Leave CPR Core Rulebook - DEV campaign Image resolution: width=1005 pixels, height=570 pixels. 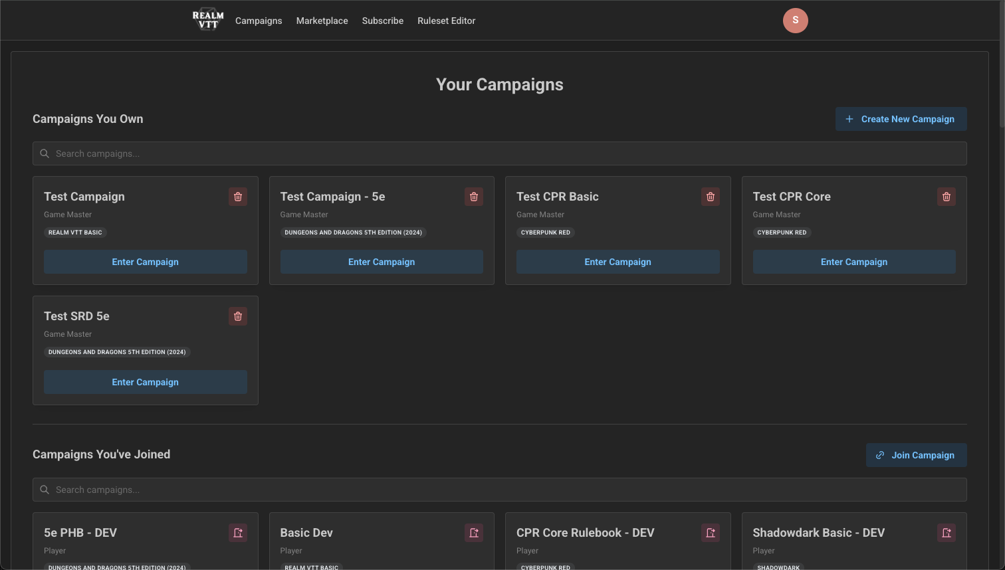(x=711, y=533)
